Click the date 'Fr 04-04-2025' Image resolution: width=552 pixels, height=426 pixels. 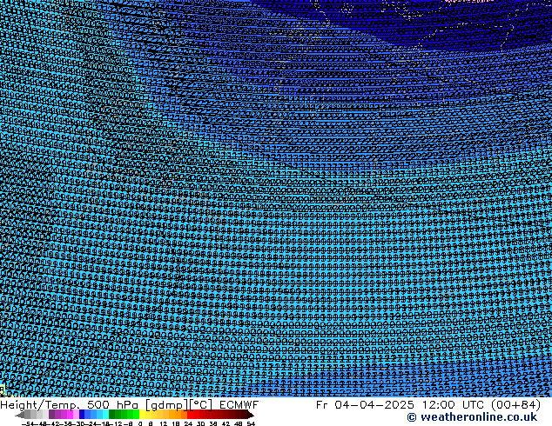coord(365,405)
